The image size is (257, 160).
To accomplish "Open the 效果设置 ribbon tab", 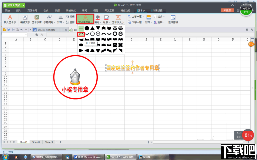I will (x=157, y=10).
